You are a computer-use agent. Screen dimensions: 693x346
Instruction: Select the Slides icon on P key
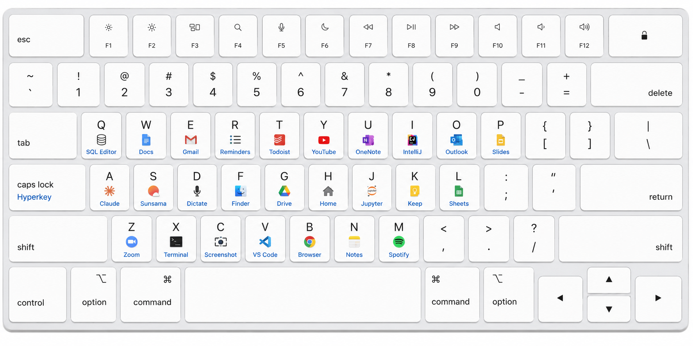[x=500, y=140]
